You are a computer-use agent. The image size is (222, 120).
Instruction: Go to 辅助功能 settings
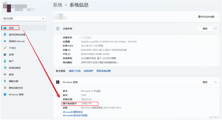pyautogui.click(x=14, y=81)
